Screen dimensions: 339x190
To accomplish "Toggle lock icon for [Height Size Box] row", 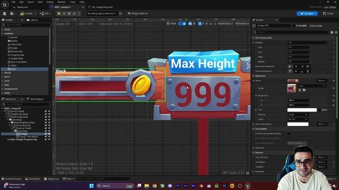I will (x=46, y=114).
